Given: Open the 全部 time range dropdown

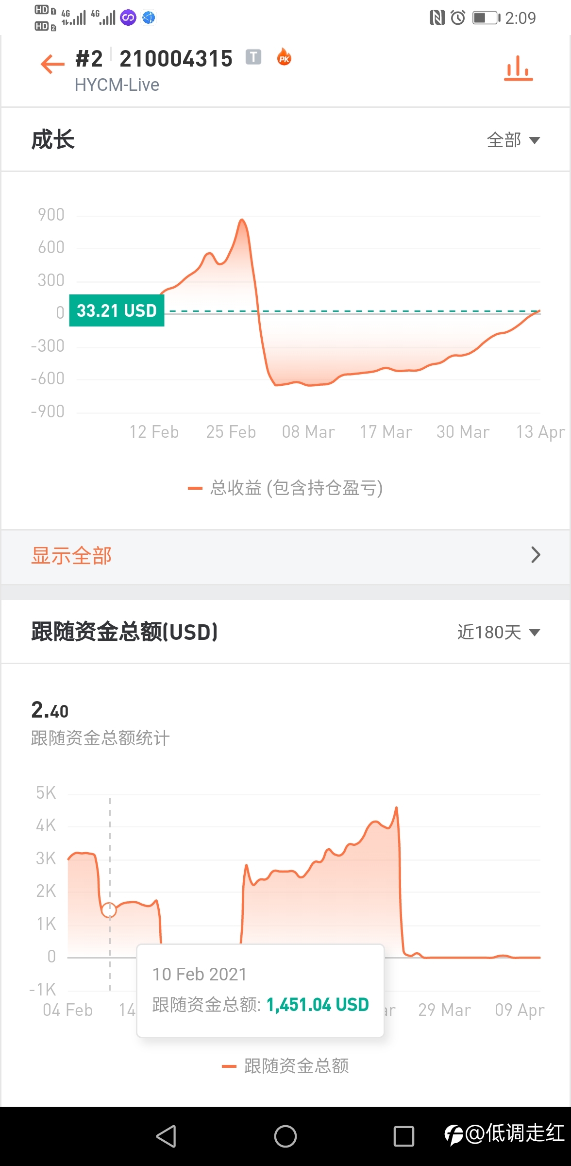Looking at the screenshot, I should point(513,140).
